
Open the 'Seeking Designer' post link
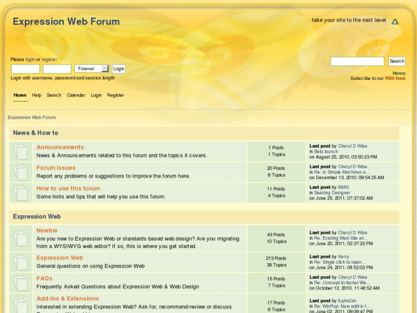(x=332, y=192)
